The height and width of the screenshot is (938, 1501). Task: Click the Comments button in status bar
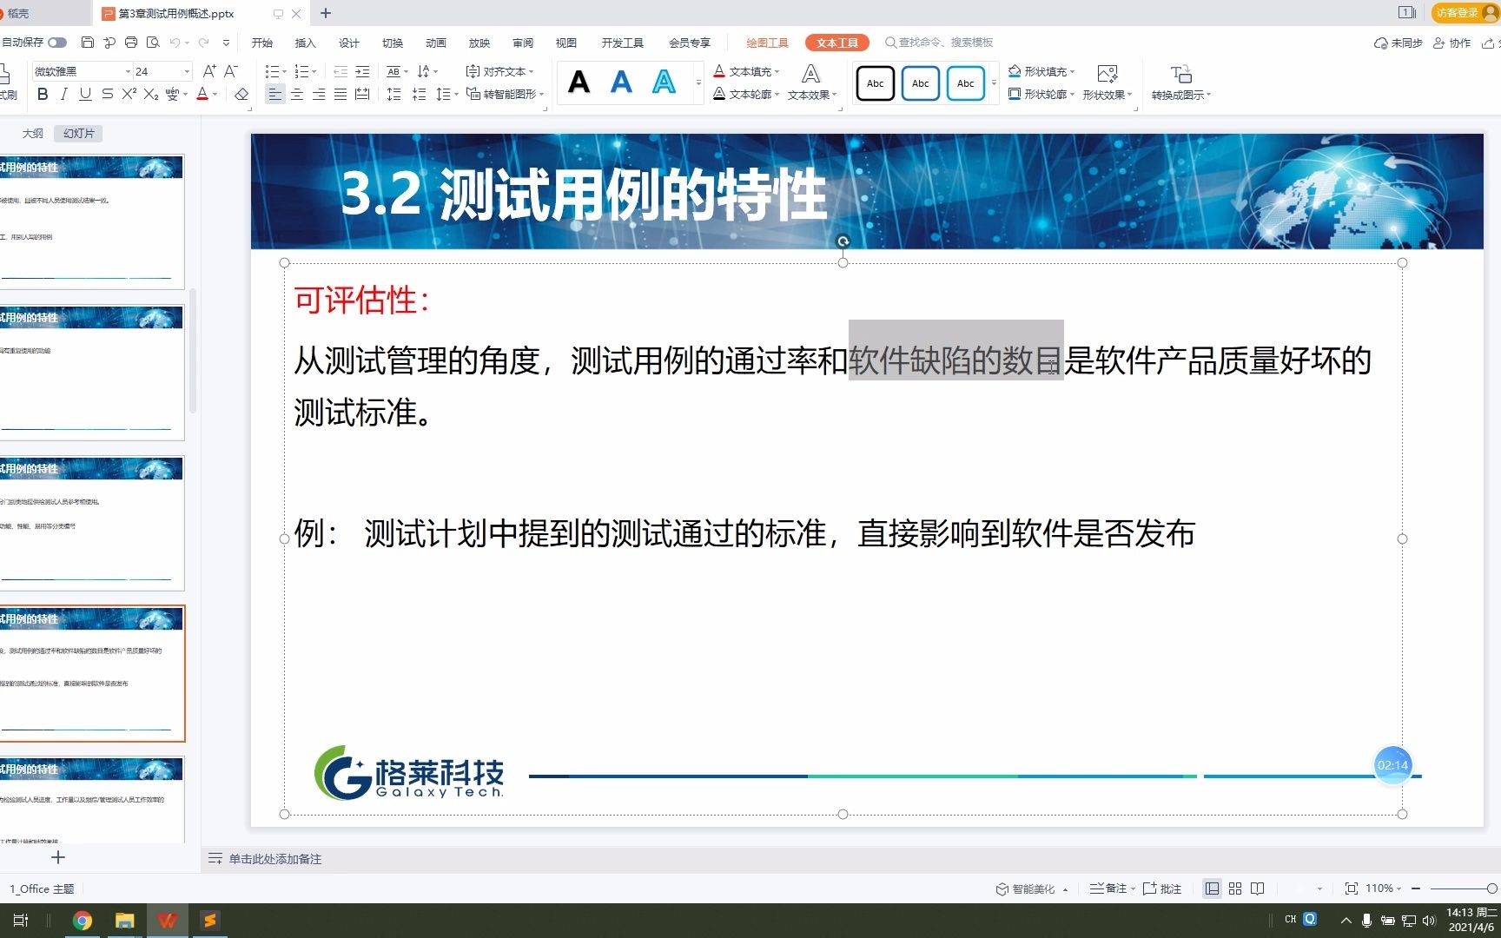point(1162,888)
